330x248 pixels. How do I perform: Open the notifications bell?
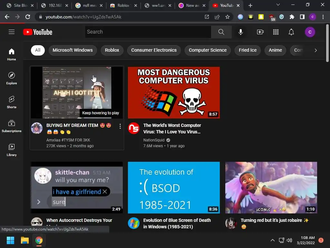291,32
